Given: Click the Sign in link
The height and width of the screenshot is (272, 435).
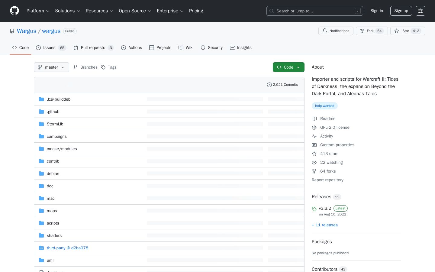Looking at the screenshot, I should pos(377,11).
